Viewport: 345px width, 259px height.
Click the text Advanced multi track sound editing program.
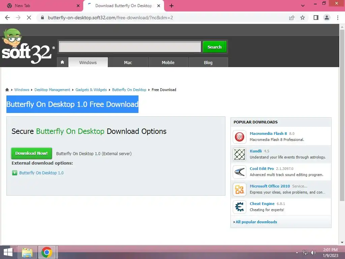coord(286,175)
